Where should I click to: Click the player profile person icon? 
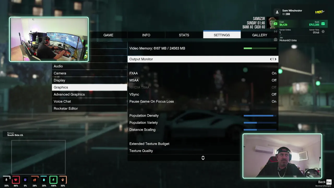point(277,12)
